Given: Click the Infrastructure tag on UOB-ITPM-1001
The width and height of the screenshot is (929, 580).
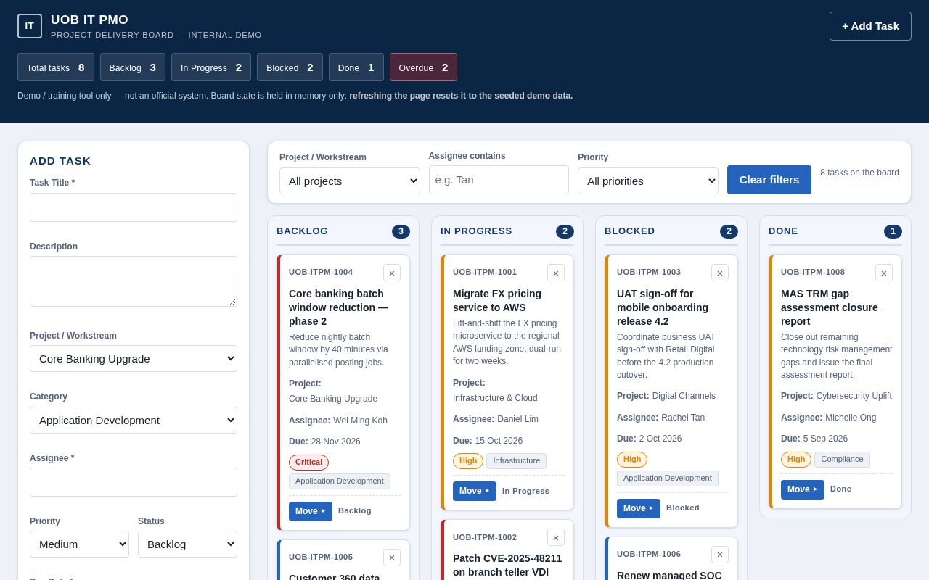Looking at the screenshot, I should (516, 461).
